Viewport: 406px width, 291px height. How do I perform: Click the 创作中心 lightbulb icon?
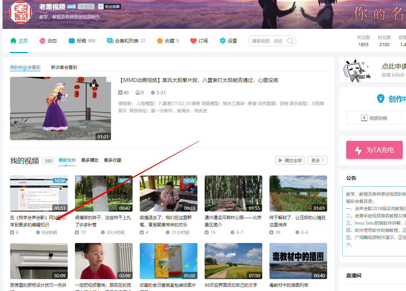[x=381, y=99]
